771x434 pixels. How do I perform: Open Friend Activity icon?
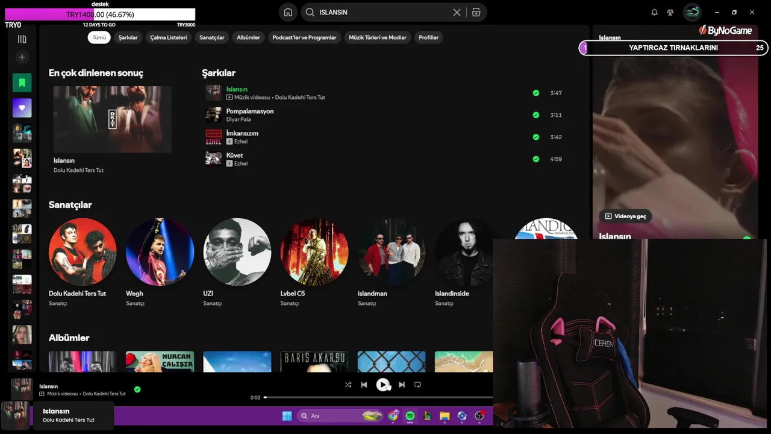click(670, 12)
